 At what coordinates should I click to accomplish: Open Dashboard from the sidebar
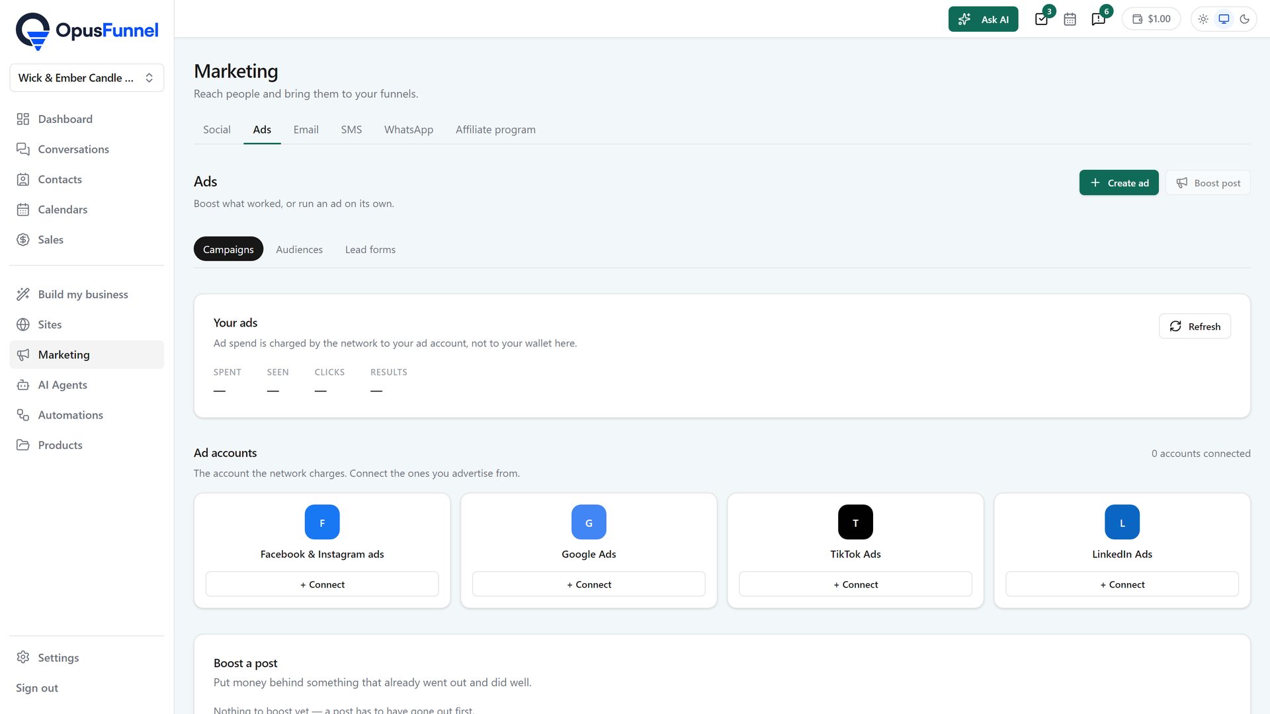[87, 119]
